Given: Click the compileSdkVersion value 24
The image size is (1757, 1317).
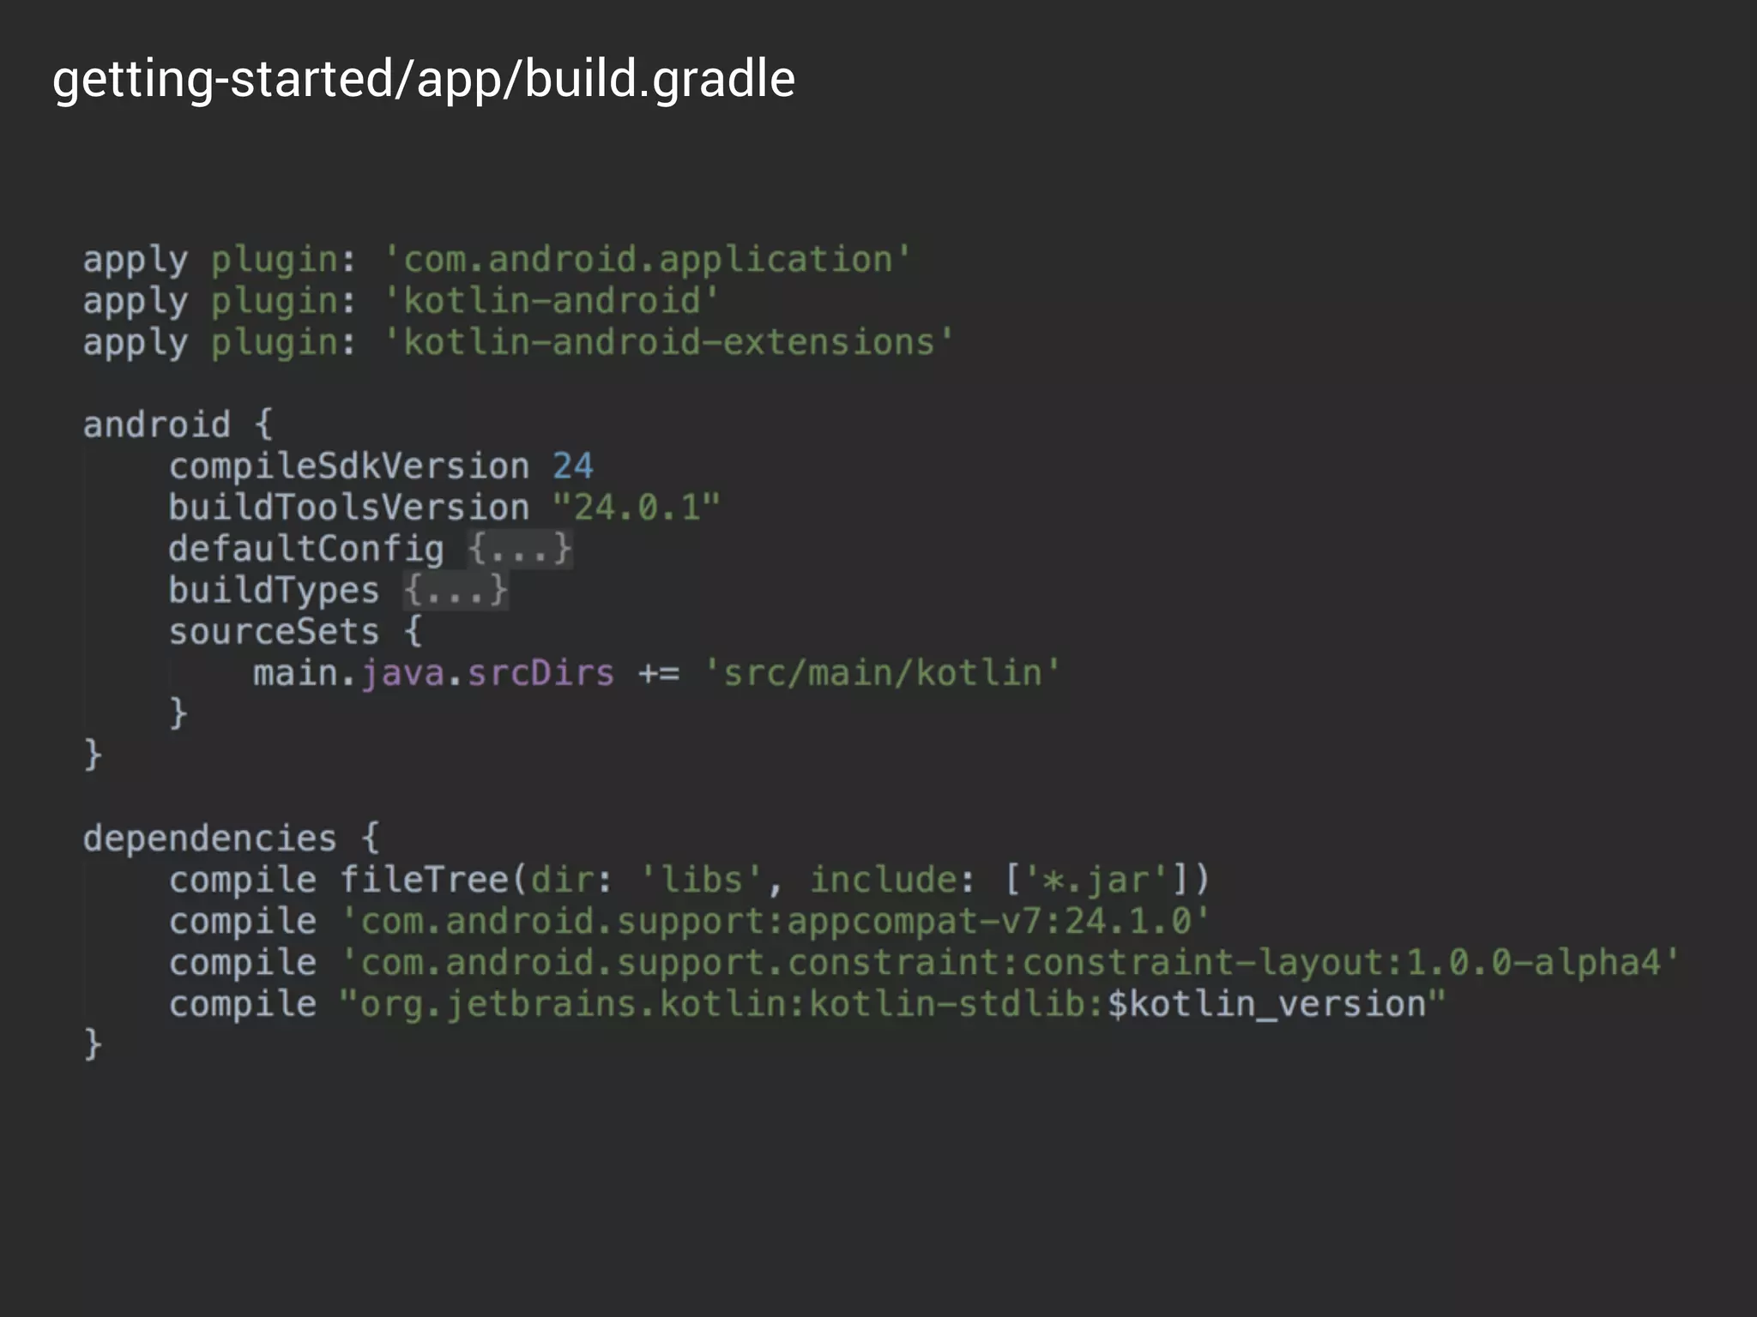Looking at the screenshot, I should tap(573, 466).
